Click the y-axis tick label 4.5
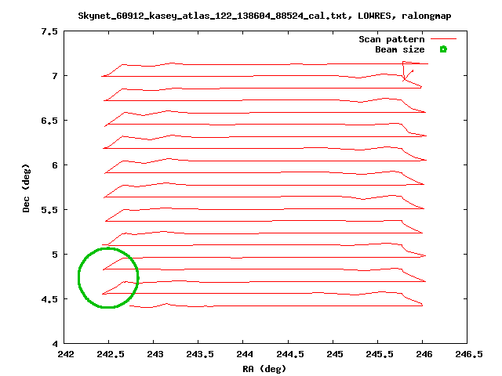Viewport: 502px width, 376px height. [x=49, y=299]
